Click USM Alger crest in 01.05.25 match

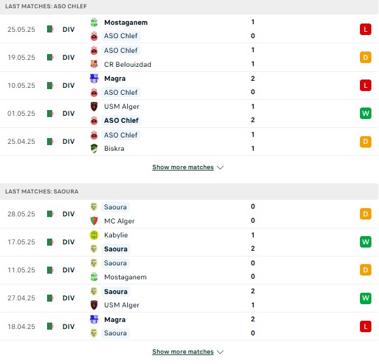coord(94,107)
